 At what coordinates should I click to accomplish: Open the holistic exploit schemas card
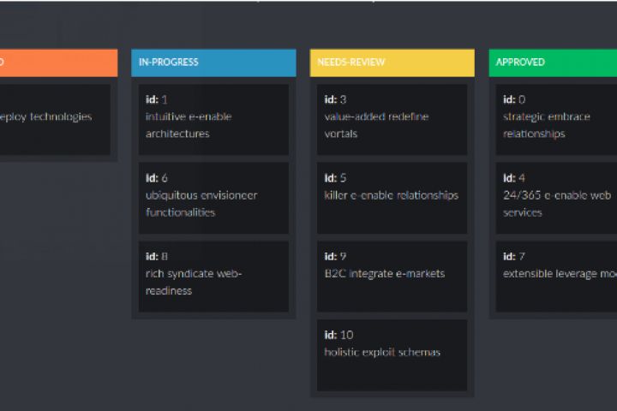click(x=392, y=354)
